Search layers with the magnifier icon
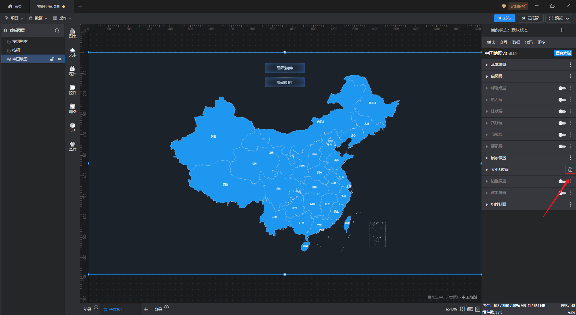This screenshot has width=576, height=315. point(57,31)
